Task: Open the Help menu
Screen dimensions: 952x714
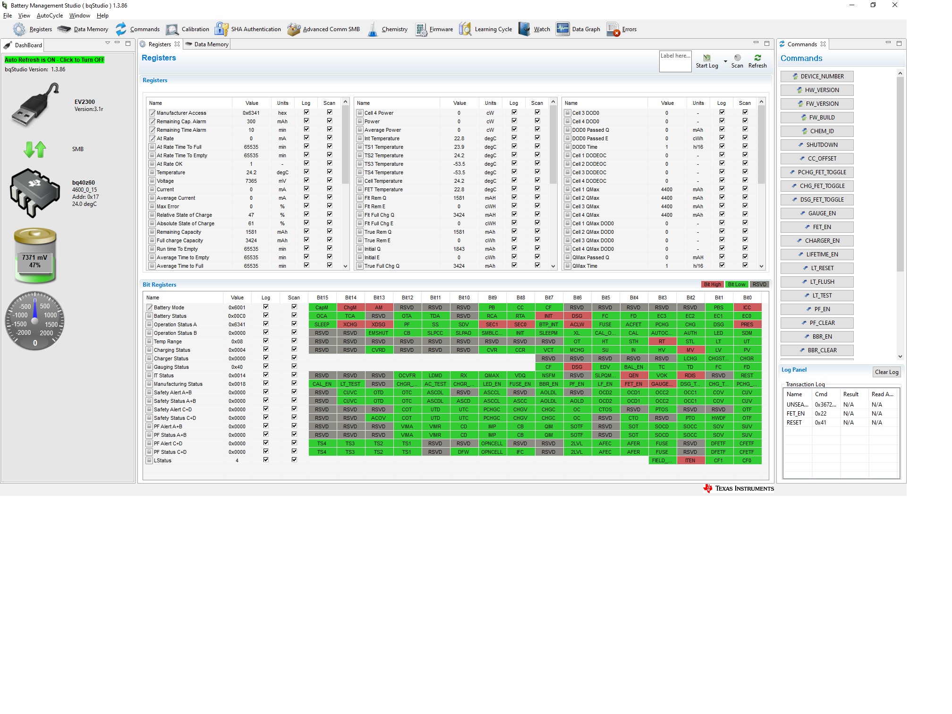Action: tap(102, 16)
